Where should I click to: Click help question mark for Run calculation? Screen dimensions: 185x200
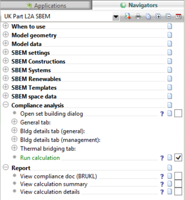(x=162, y=158)
